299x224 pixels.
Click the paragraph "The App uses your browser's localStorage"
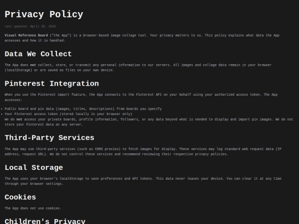(x=143, y=181)
